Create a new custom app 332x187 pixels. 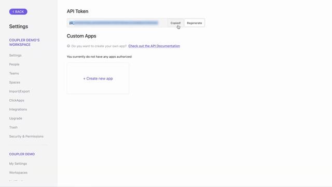click(98, 78)
